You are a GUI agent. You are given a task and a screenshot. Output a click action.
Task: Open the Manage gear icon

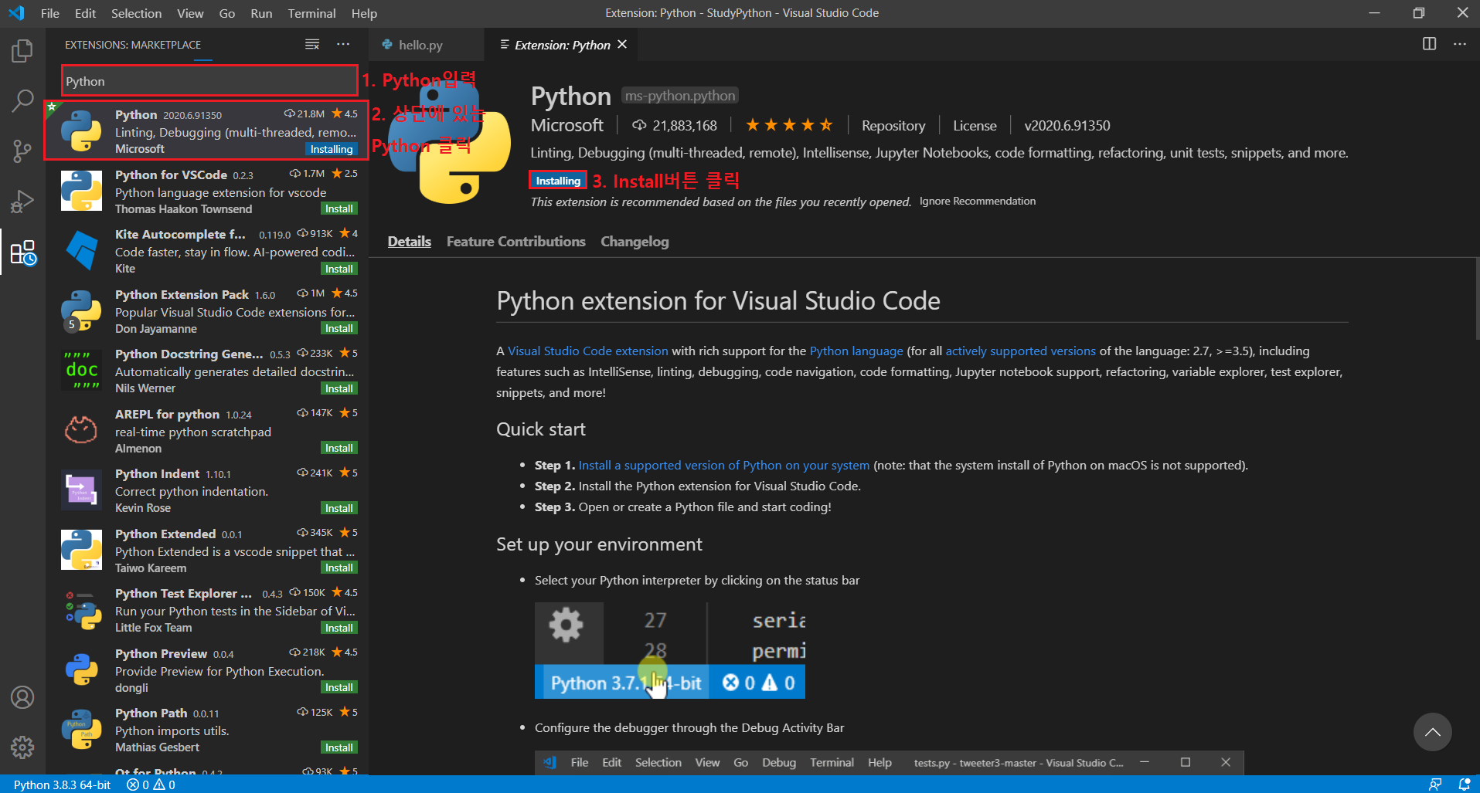click(x=22, y=747)
